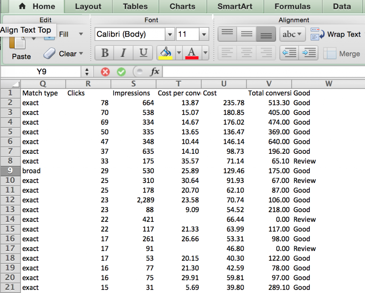Click the Wrap Text label
Screen dimensions: 365x293
[344, 35]
